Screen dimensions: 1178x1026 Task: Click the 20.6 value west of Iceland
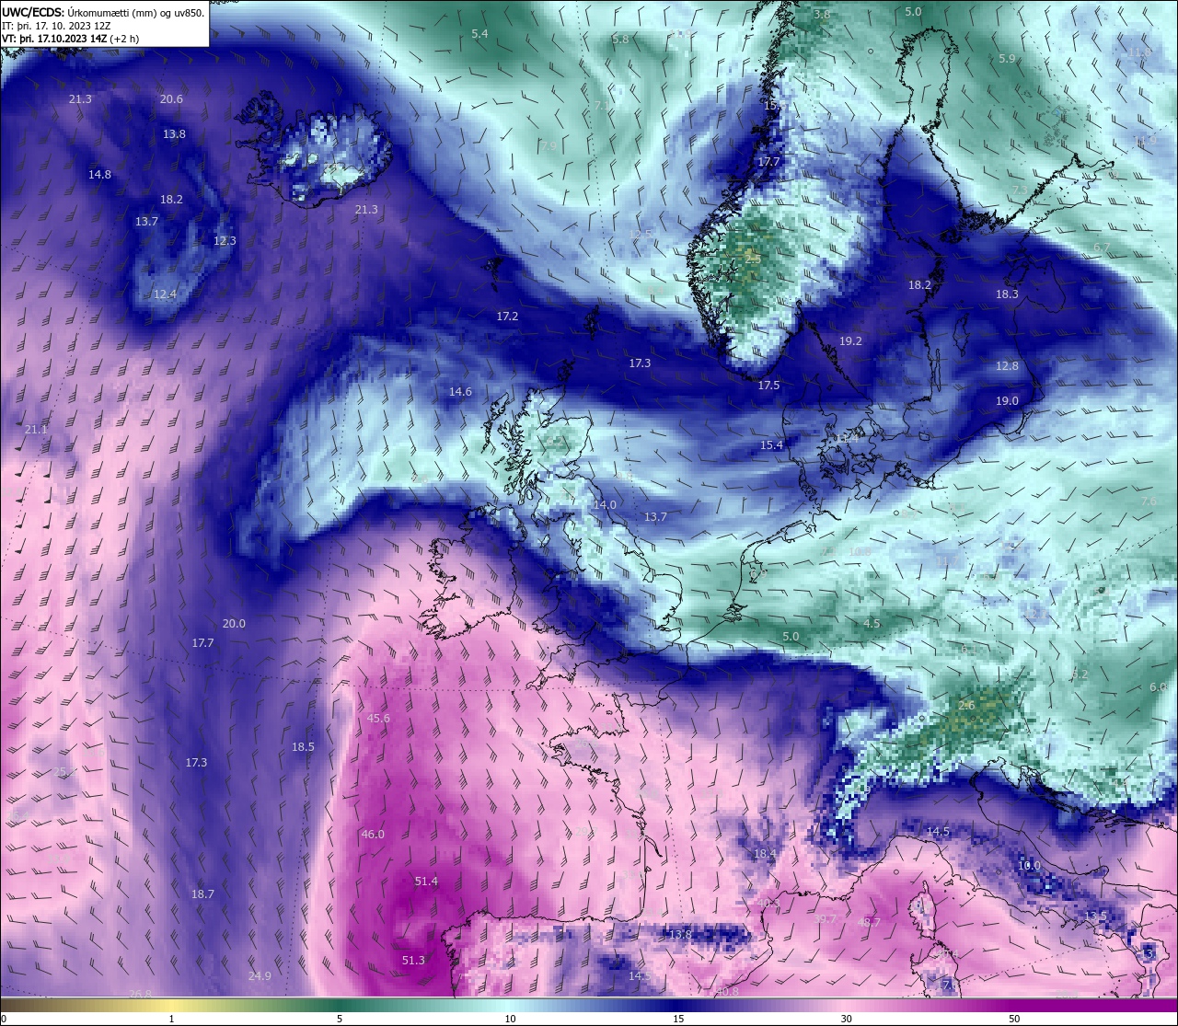point(171,99)
